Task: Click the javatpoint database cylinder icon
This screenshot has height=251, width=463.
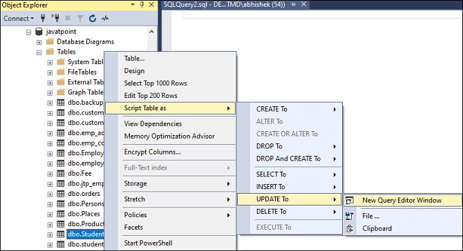Action: coord(39,31)
